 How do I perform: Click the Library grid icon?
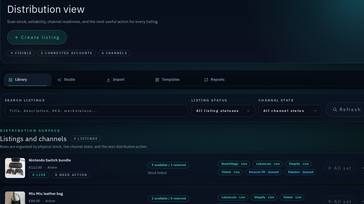click(11, 80)
